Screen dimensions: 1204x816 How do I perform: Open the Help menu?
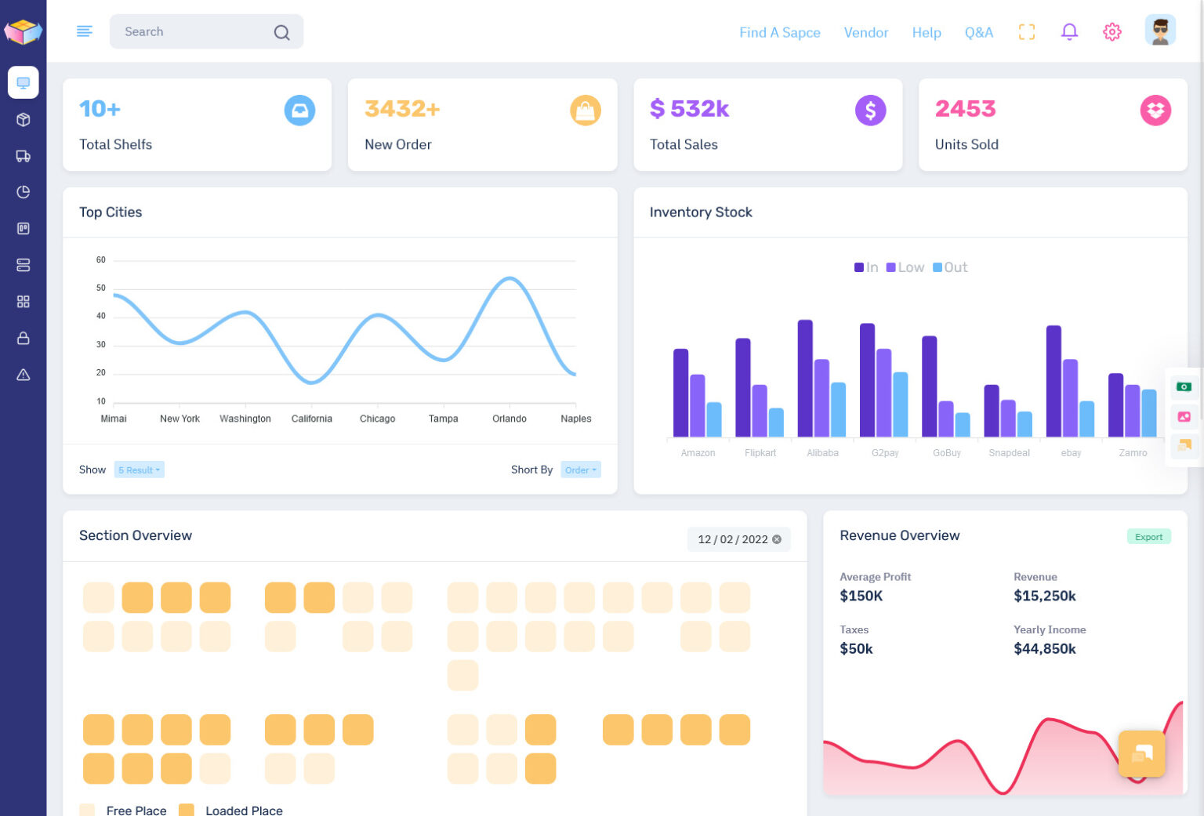(x=927, y=32)
